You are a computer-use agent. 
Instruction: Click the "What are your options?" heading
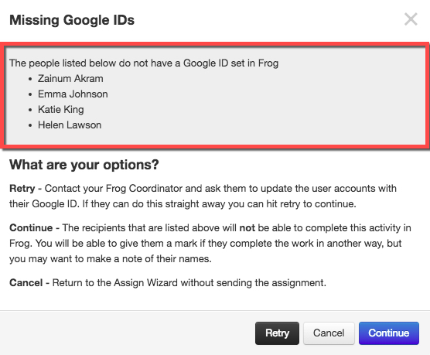(x=84, y=165)
